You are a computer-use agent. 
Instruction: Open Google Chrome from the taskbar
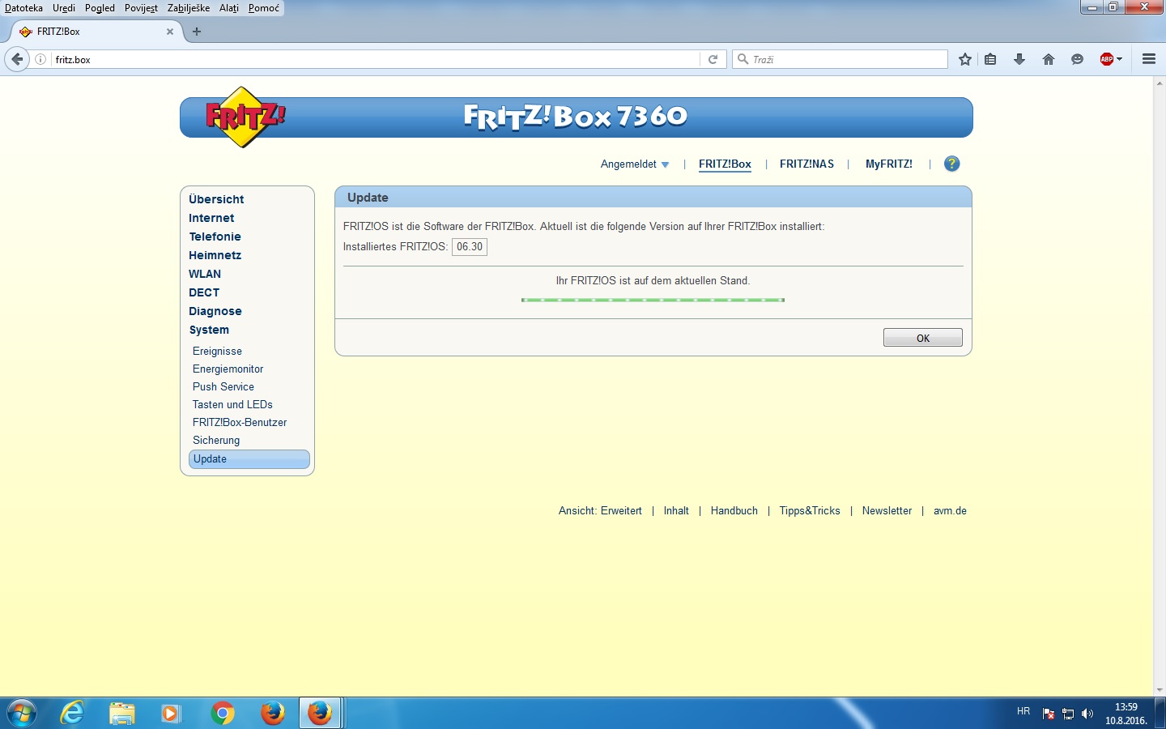222,713
